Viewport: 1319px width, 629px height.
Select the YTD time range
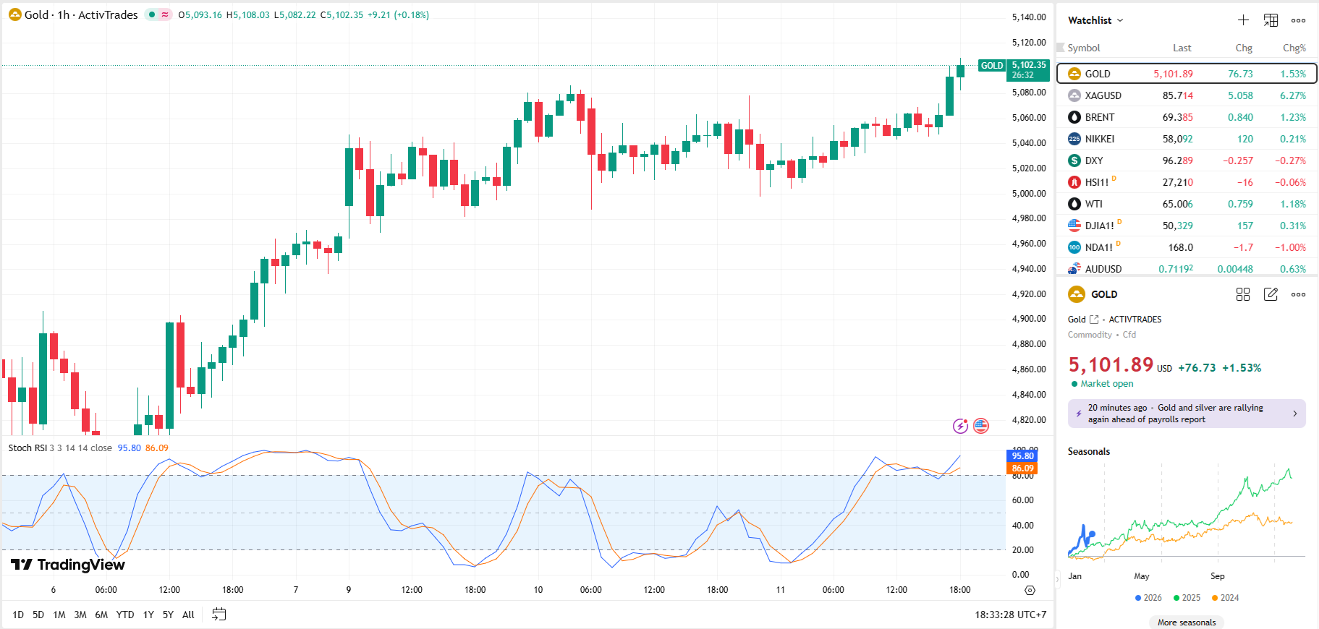pyautogui.click(x=125, y=615)
